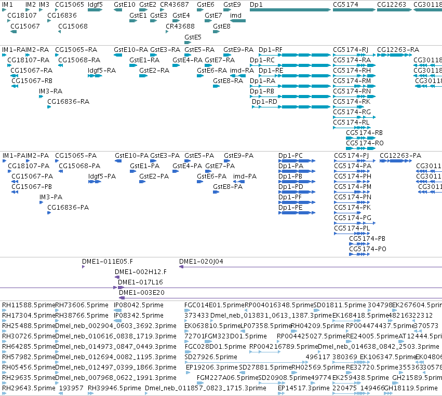Image resolution: width=442 pixels, height=396 pixels.
Task: Select the Dp1-RB transcript
Action: [290, 97]
